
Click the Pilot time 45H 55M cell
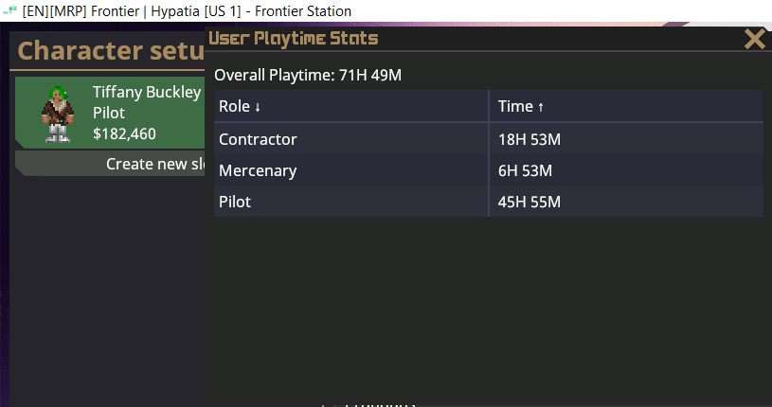click(x=530, y=202)
